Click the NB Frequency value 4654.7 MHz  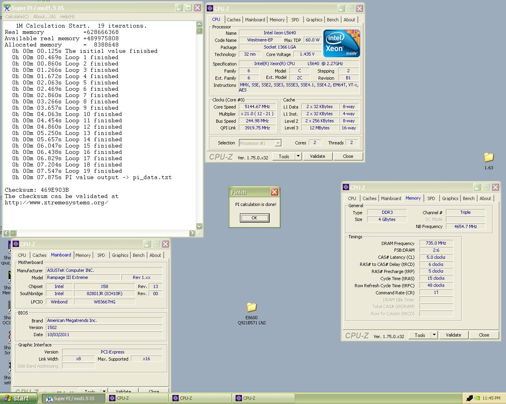(466, 226)
